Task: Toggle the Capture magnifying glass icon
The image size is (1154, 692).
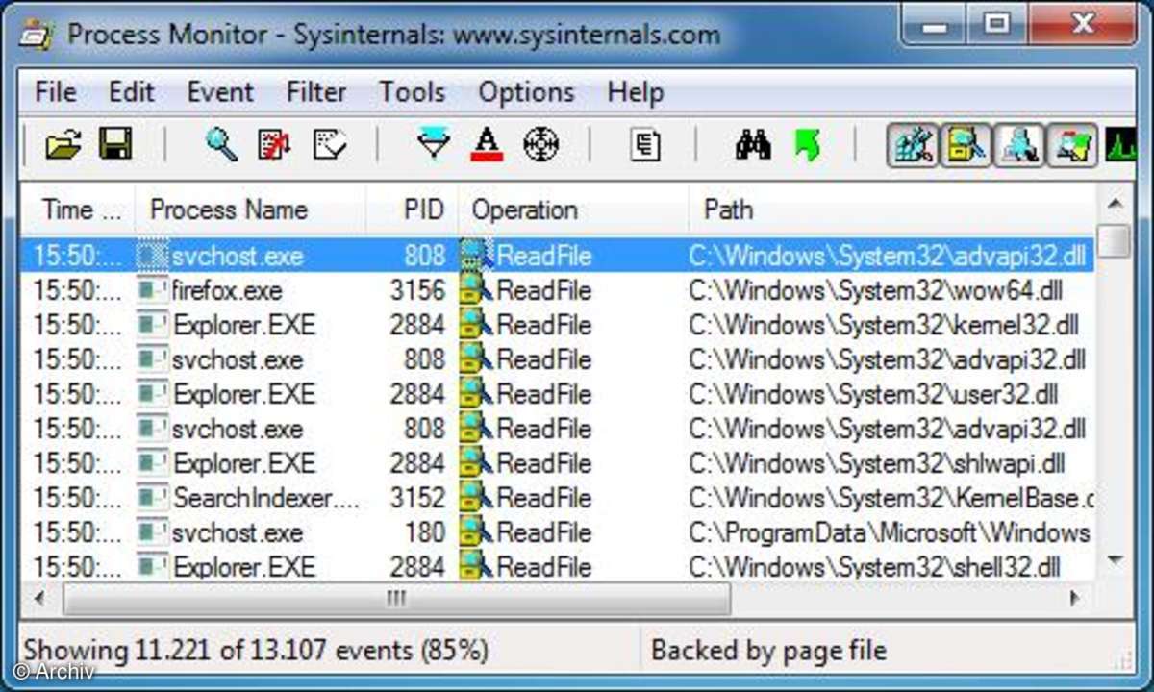Action: pos(221,145)
